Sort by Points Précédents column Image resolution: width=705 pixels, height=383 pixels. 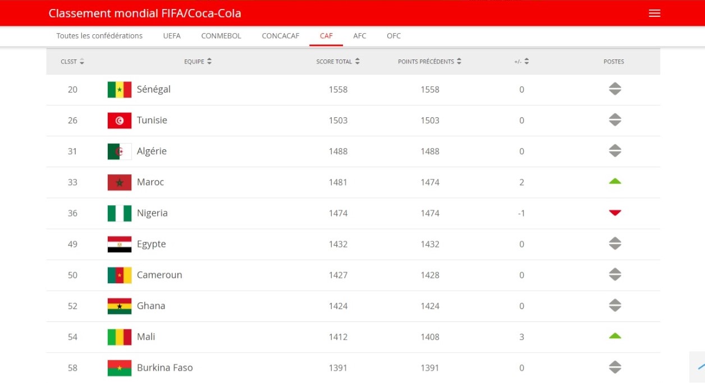[459, 62]
